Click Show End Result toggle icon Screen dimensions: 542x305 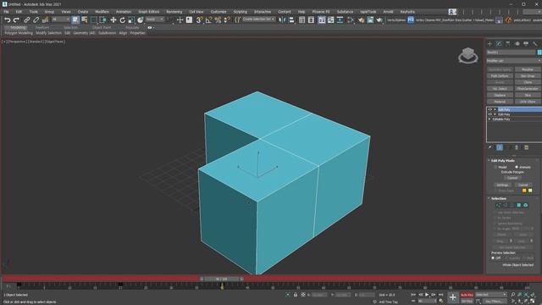click(x=500, y=147)
